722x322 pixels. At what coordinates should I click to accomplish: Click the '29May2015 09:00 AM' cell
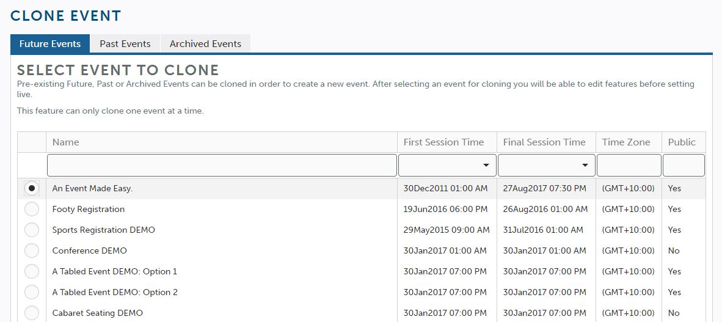[447, 230]
